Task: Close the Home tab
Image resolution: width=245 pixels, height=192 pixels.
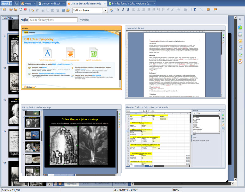Action: [35, 3]
